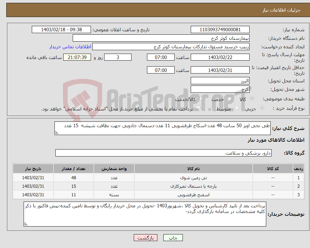Select the کالا radio button
The width and height of the screenshot is (310, 248).
click(252, 98)
